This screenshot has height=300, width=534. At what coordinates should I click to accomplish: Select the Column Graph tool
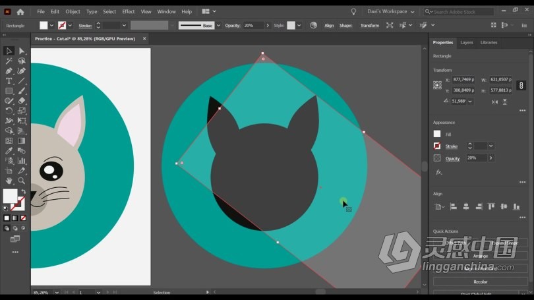click(22, 161)
